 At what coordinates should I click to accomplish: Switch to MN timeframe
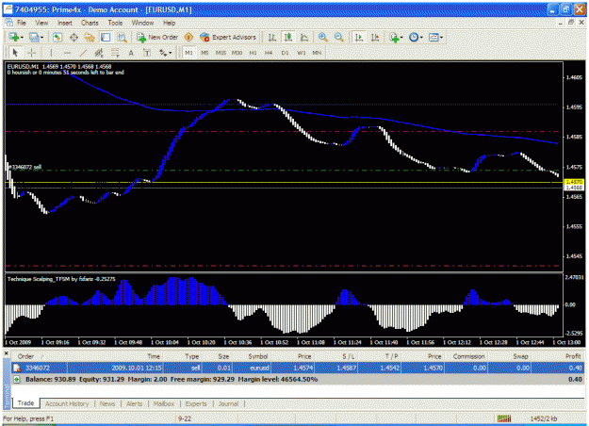coord(317,53)
